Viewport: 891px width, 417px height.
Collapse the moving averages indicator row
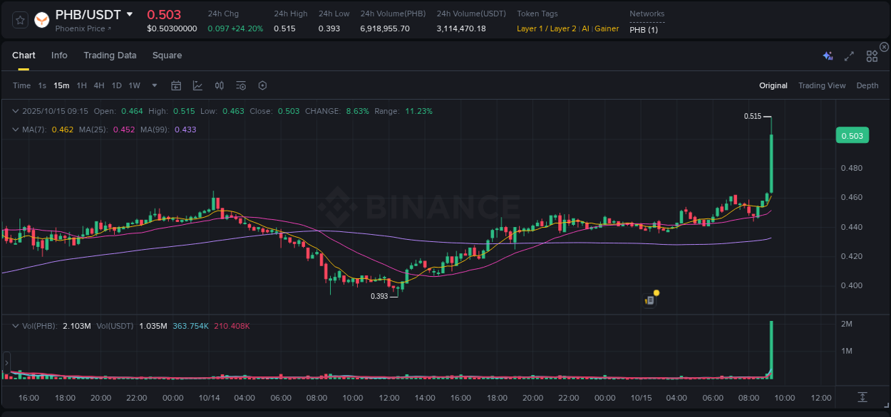point(15,130)
